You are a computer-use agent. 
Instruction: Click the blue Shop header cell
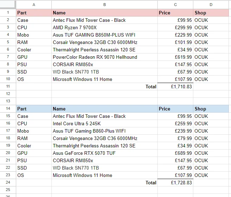tap(211, 109)
